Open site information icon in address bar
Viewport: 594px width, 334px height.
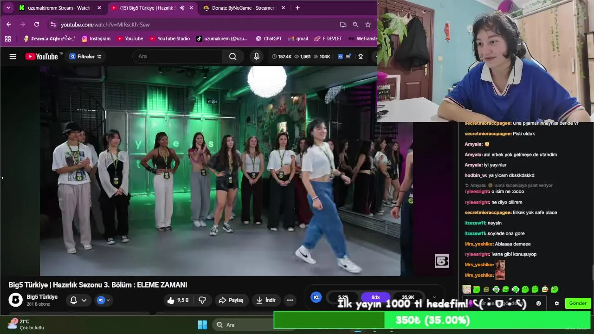tap(53, 25)
